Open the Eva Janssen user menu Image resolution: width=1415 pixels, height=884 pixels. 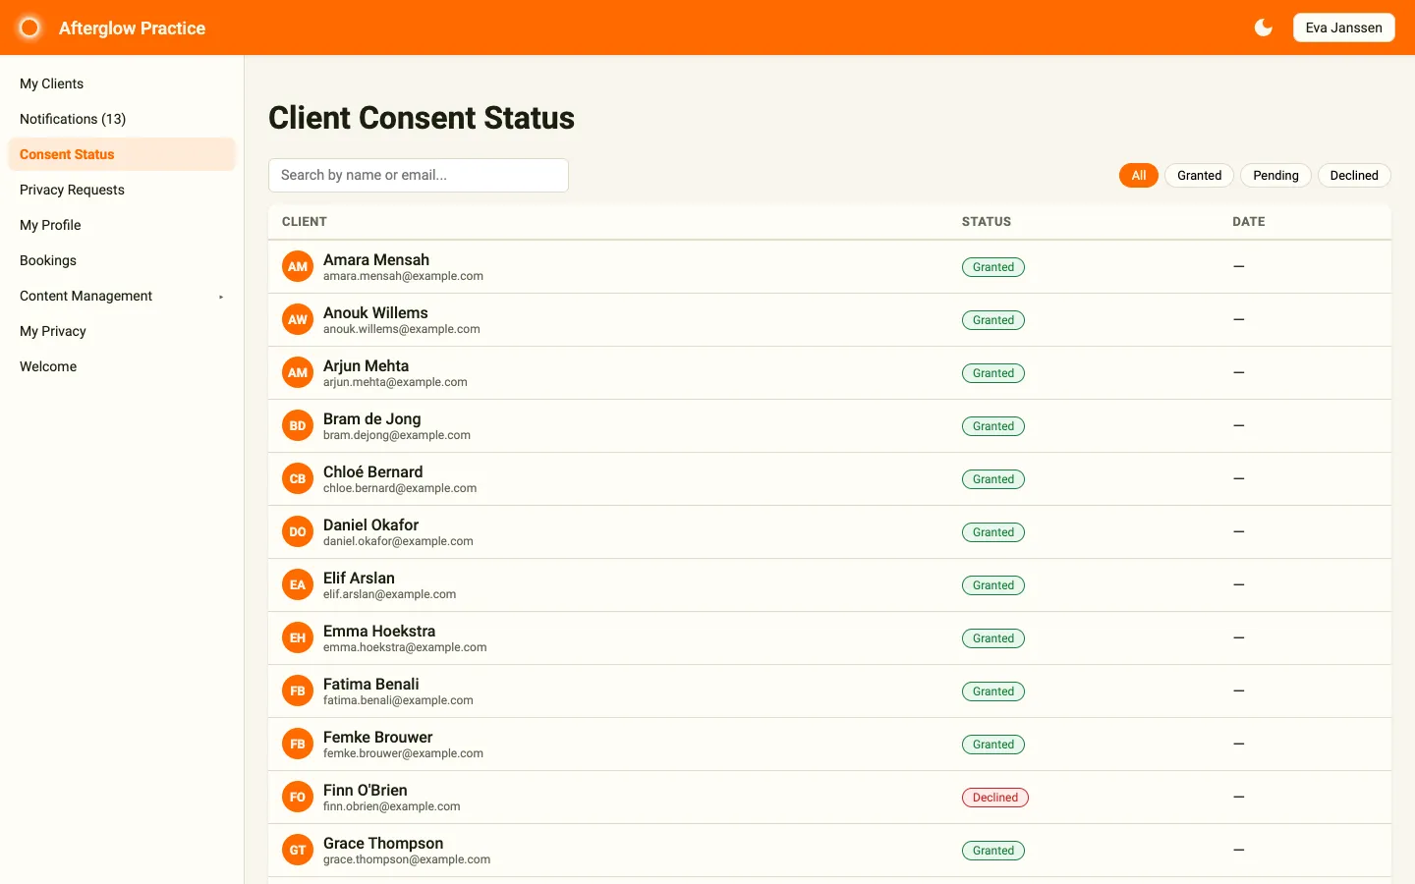tap(1343, 28)
